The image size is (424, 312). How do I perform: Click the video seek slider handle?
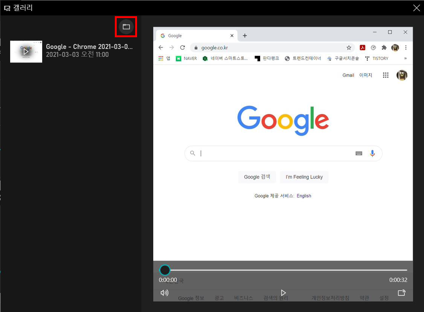165,270
